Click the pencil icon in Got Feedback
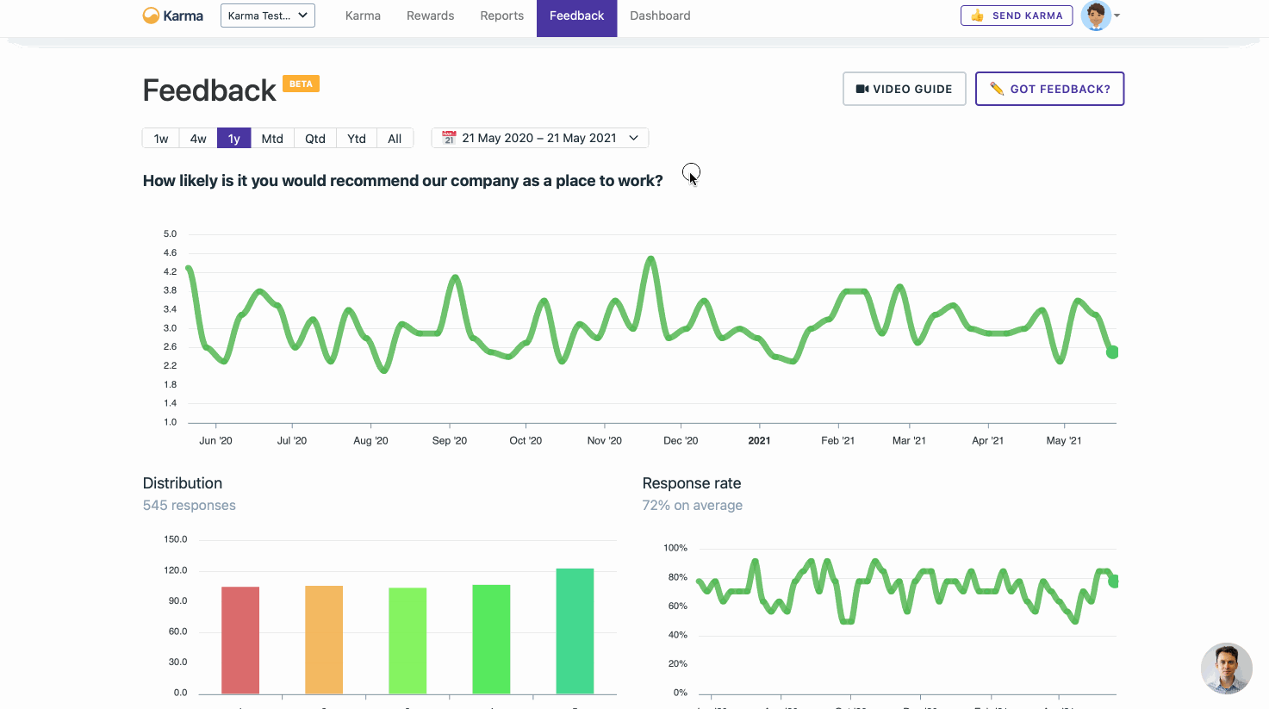The height and width of the screenshot is (709, 1269). click(x=997, y=89)
